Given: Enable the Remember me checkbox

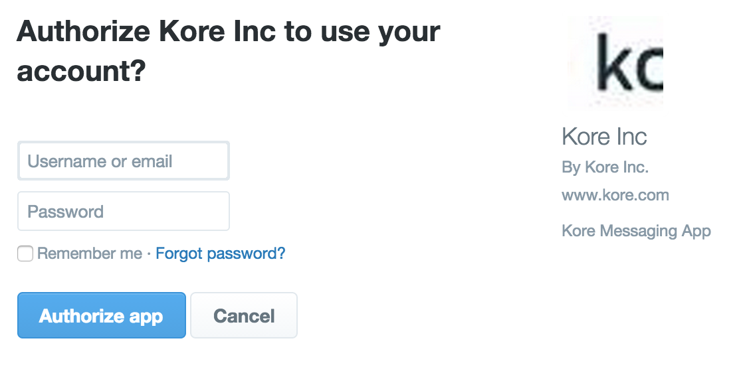Looking at the screenshot, I should click(25, 254).
